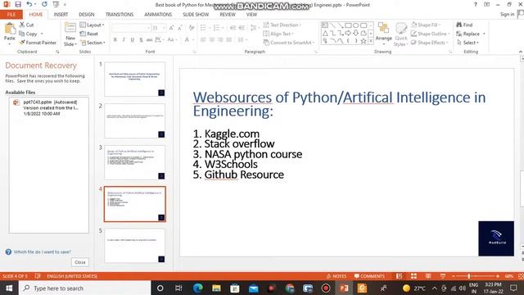
Task: Switch to the ANIMATIONS tab
Action: (x=158, y=15)
